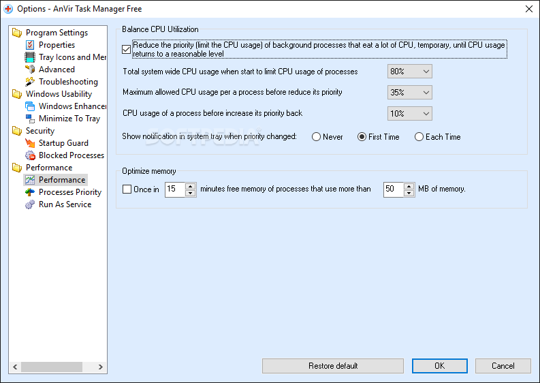This screenshot has height=383, width=540.
Task: Click the Windows Usability folder icon
Action: pyautogui.click(x=17, y=94)
